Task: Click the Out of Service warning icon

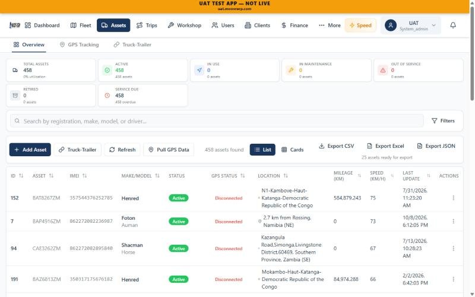Action: click(x=383, y=70)
